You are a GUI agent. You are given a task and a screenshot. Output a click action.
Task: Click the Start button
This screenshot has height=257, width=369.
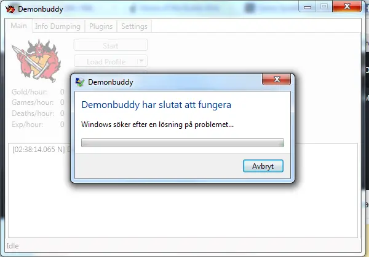coord(111,45)
